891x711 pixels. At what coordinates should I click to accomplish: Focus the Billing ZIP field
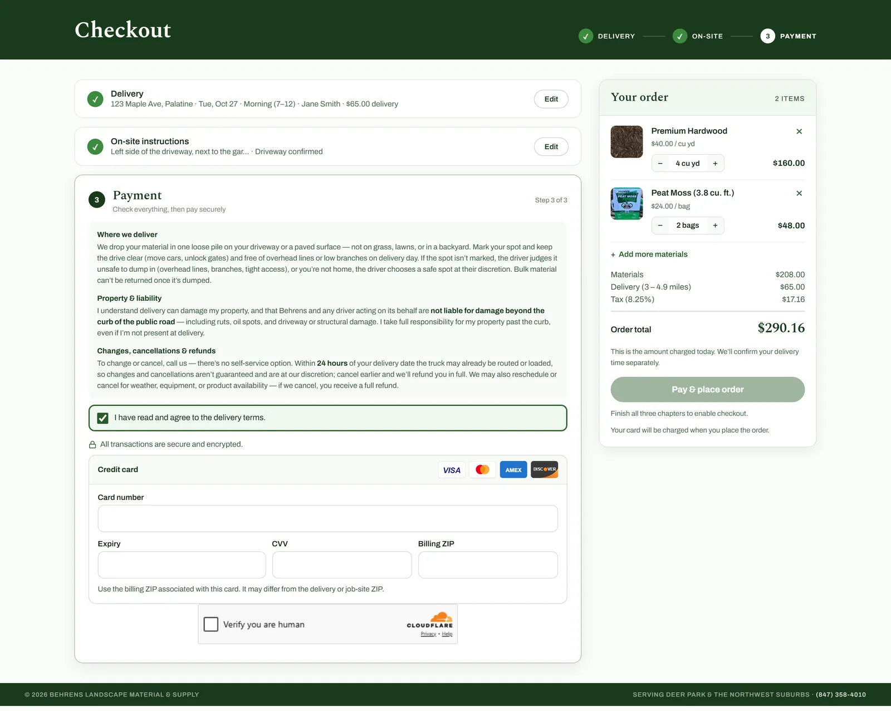click(488, 565)
